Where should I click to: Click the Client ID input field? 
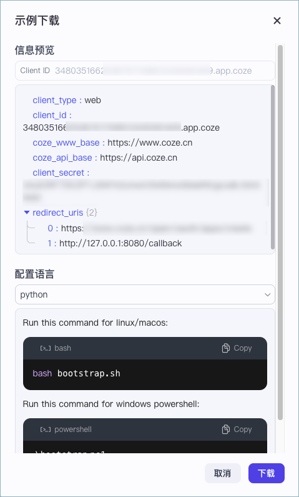click(x=145, y=71)
